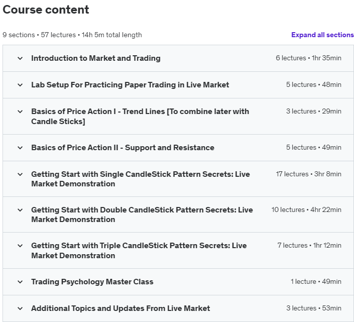Open Getting Start with Triple CandleStick Pattern Secrets
This screenshot has height=322, width=354.
coord(139,251)
